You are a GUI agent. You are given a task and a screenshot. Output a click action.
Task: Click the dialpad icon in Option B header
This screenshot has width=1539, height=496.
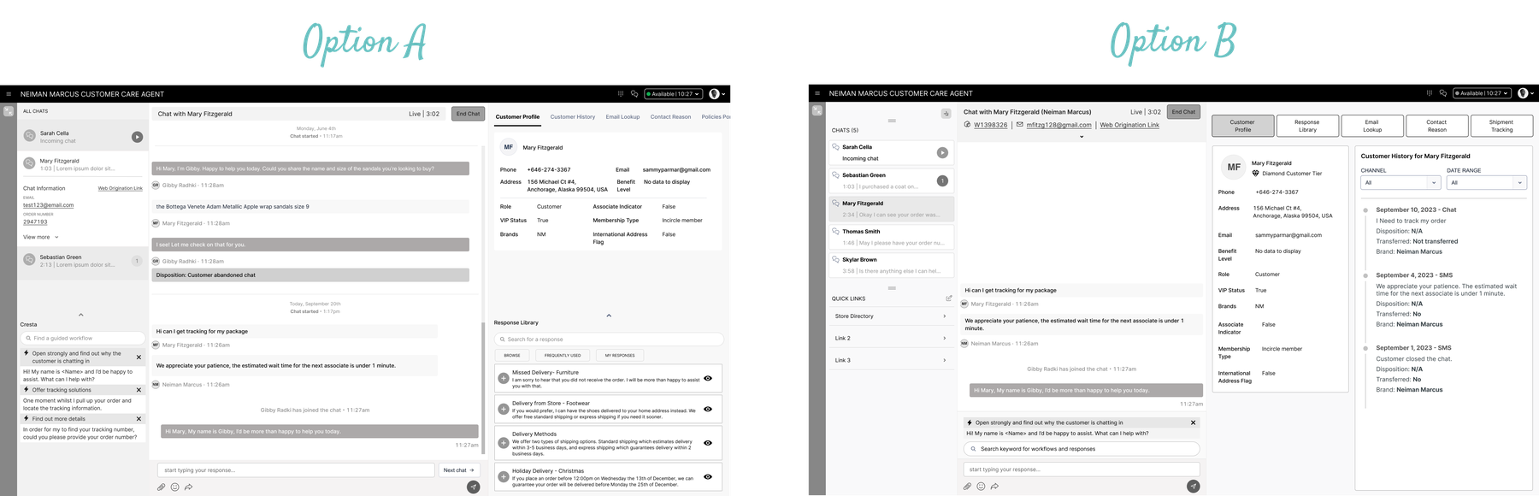(1430, 93)
